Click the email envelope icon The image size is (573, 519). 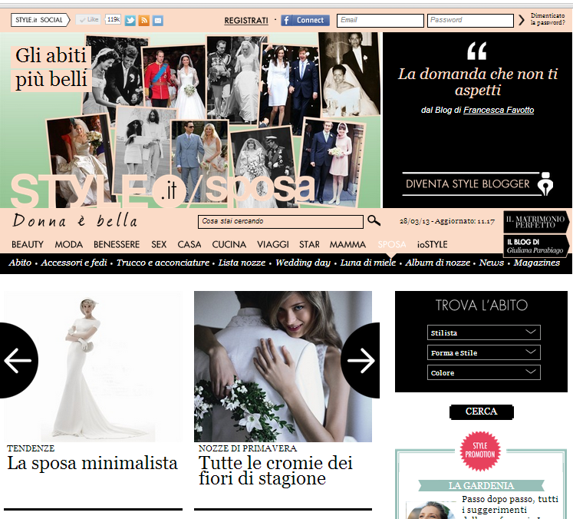coord(158,20)
